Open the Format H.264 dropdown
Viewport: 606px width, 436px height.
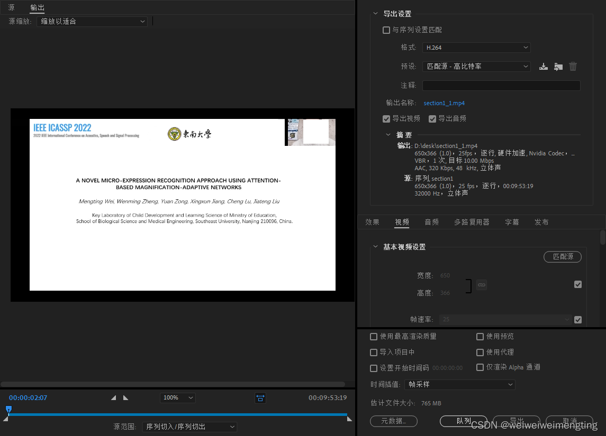click(476, 48)
